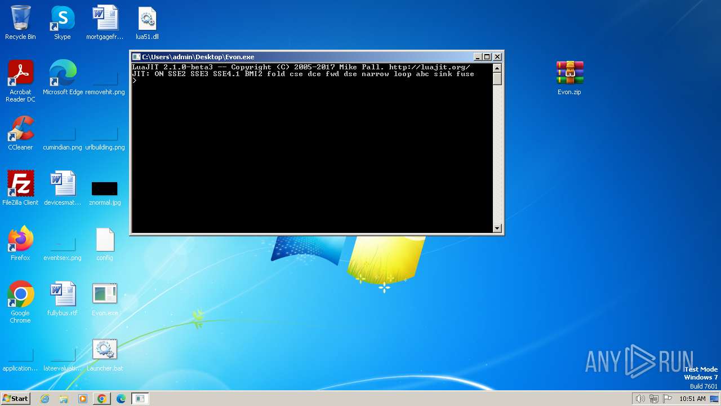This screenshot has height=406, width=721.
Task: Maximize the Evon.exe console window
Action: (x=487, y=57)
